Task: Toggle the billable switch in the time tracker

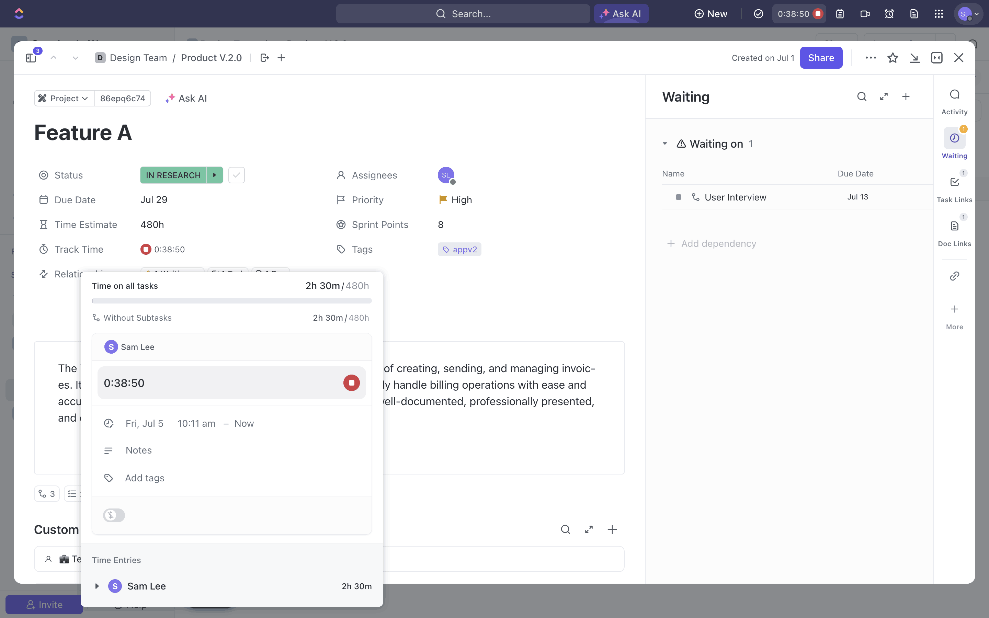Action: pos(114,515)
